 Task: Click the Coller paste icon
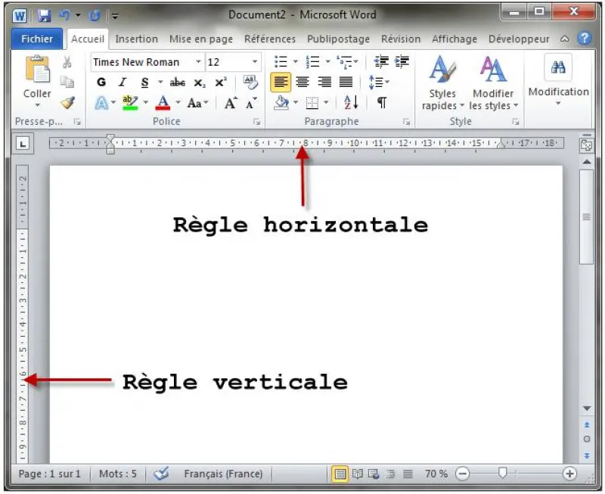click(37, 70)
